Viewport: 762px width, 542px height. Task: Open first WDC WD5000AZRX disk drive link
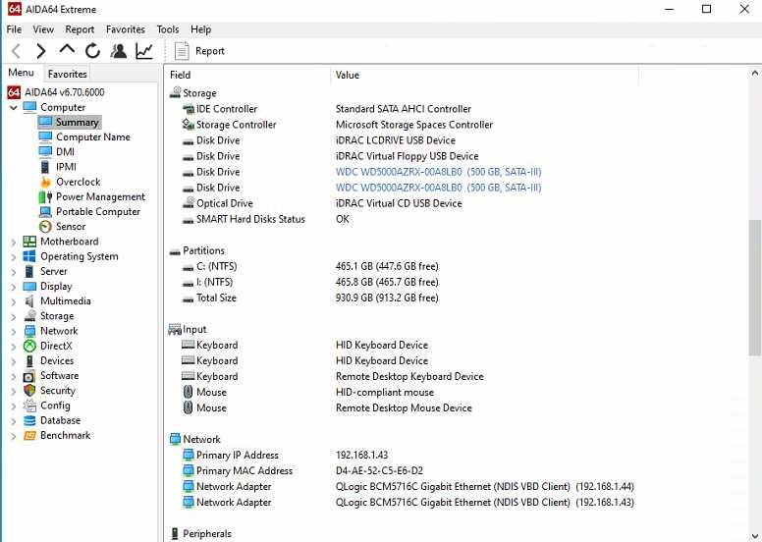tap(438, 172)
